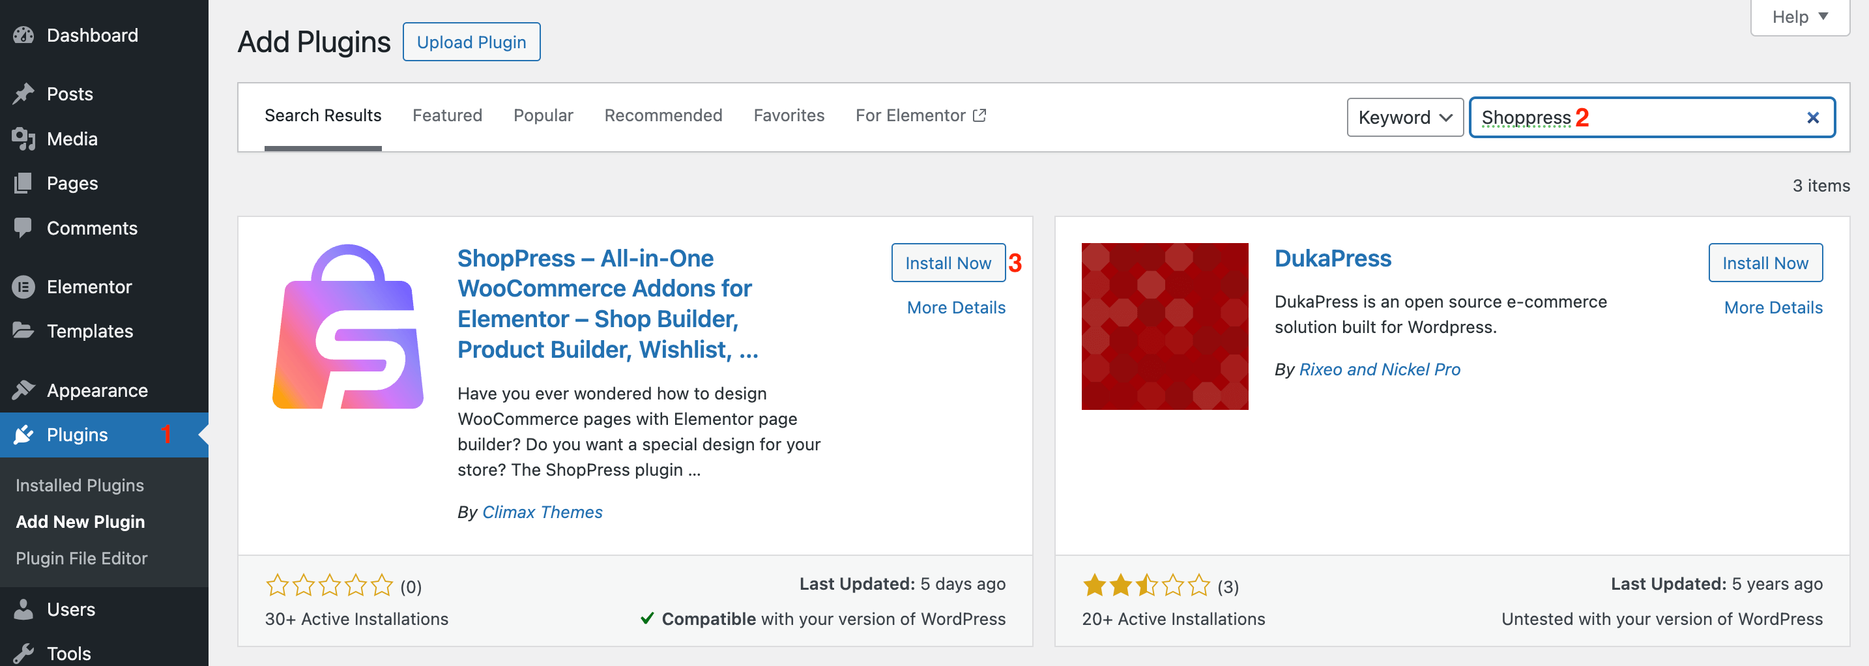1869x666 pixels.
Task: Click the Elementor logo icon in sidebar
Action: coord(23,287)
